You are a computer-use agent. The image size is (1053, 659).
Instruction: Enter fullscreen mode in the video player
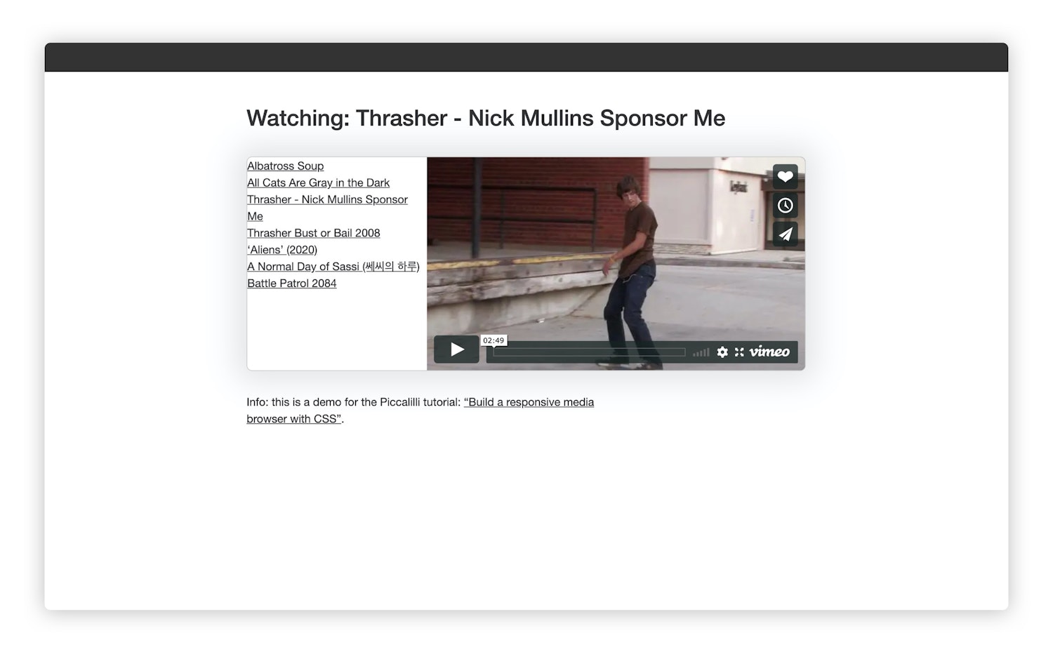pos(739,352)
